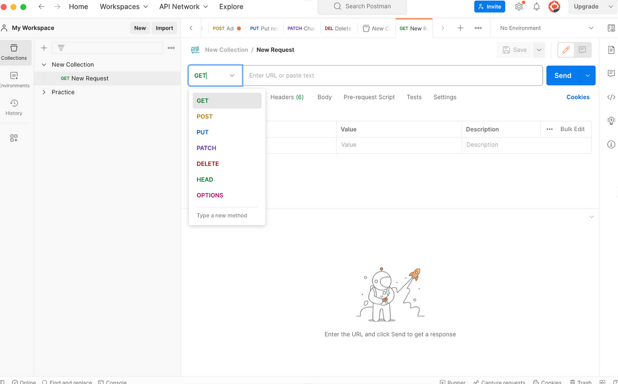Switch to Tests tab
Image resolution: width=618 pixels, height=384 pixels.
(414, 97)
